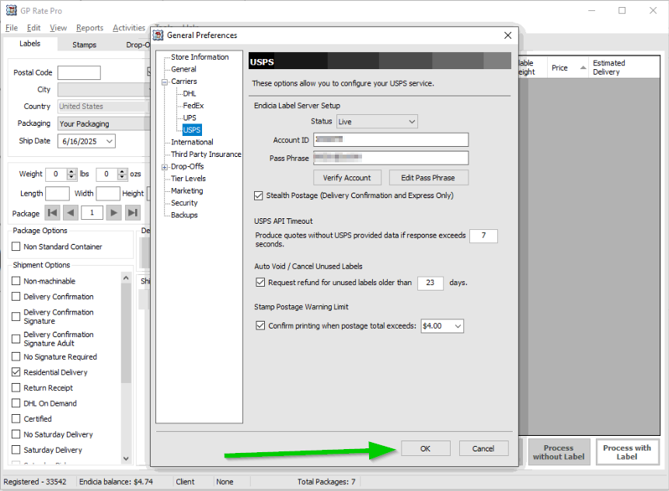669x491 pixels.
Task: Go to last package navigation arrow
Action: pos(133,212)
